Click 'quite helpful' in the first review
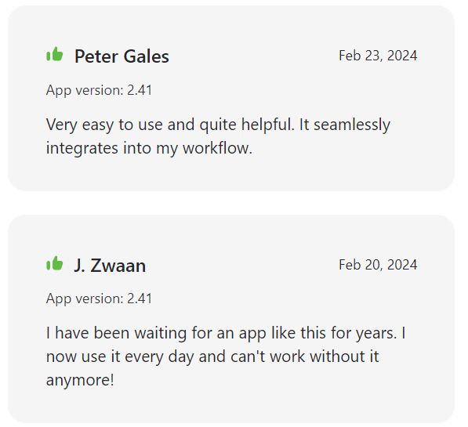This screenshot has height=427, width=468. (x=245, y=125)
